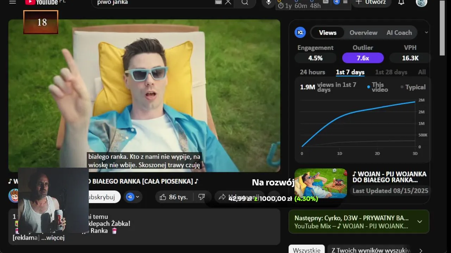Click 'Następny: Cyrko, D3W - PRYWATNY BA...' text
The width and height of the screenshot is (451, 253).
tap(352, 218)
